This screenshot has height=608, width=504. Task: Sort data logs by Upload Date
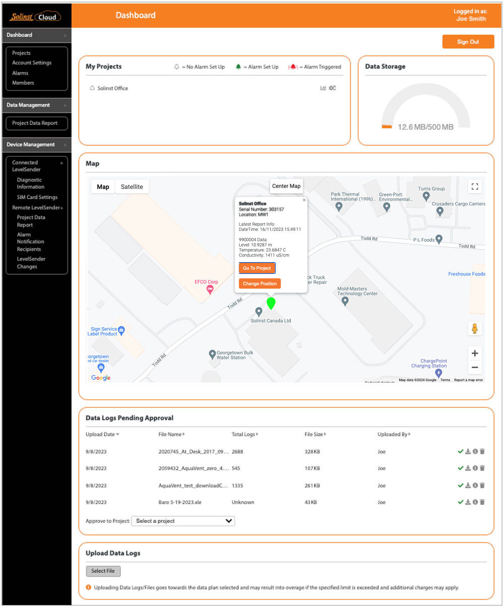[102, 434]
